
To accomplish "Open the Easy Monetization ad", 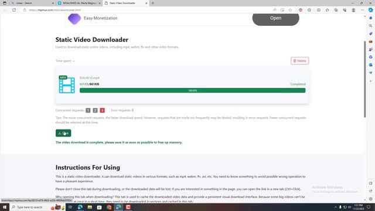I will (275, 18).
